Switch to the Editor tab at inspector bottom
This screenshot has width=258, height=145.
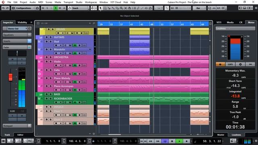[x=20, y=135]
